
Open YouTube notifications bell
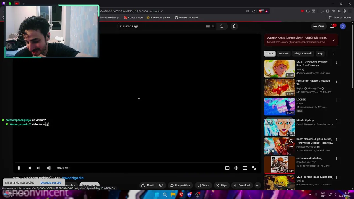332,26
